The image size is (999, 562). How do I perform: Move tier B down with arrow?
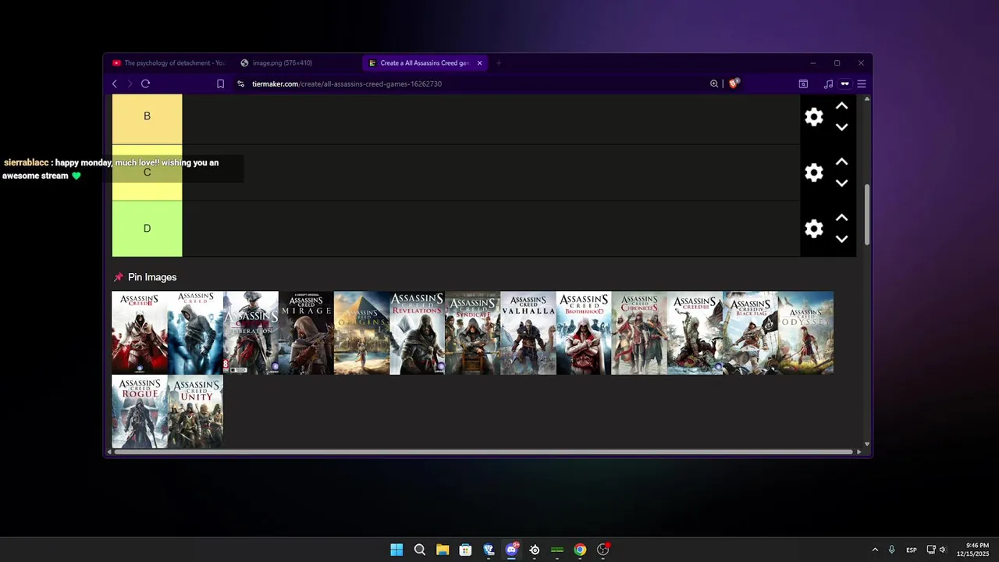[x=841, y=127]
